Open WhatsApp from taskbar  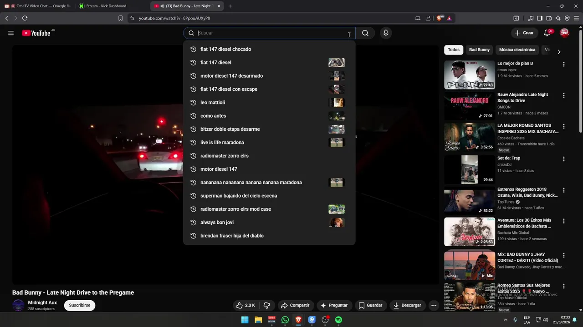pyautogui.click(x=285, y=320)
